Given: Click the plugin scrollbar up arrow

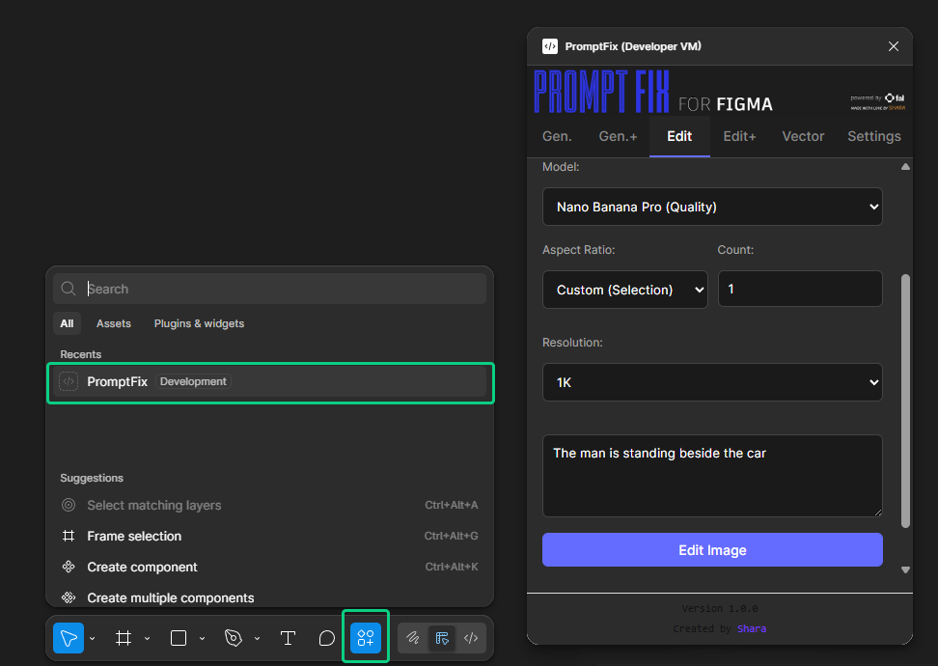Looking at the screenshot, I should (x=905, y=167).
